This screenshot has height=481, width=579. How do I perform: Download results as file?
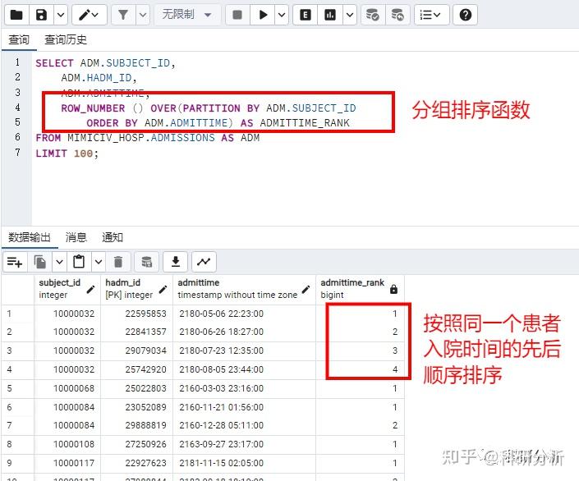tap(176, 262)
